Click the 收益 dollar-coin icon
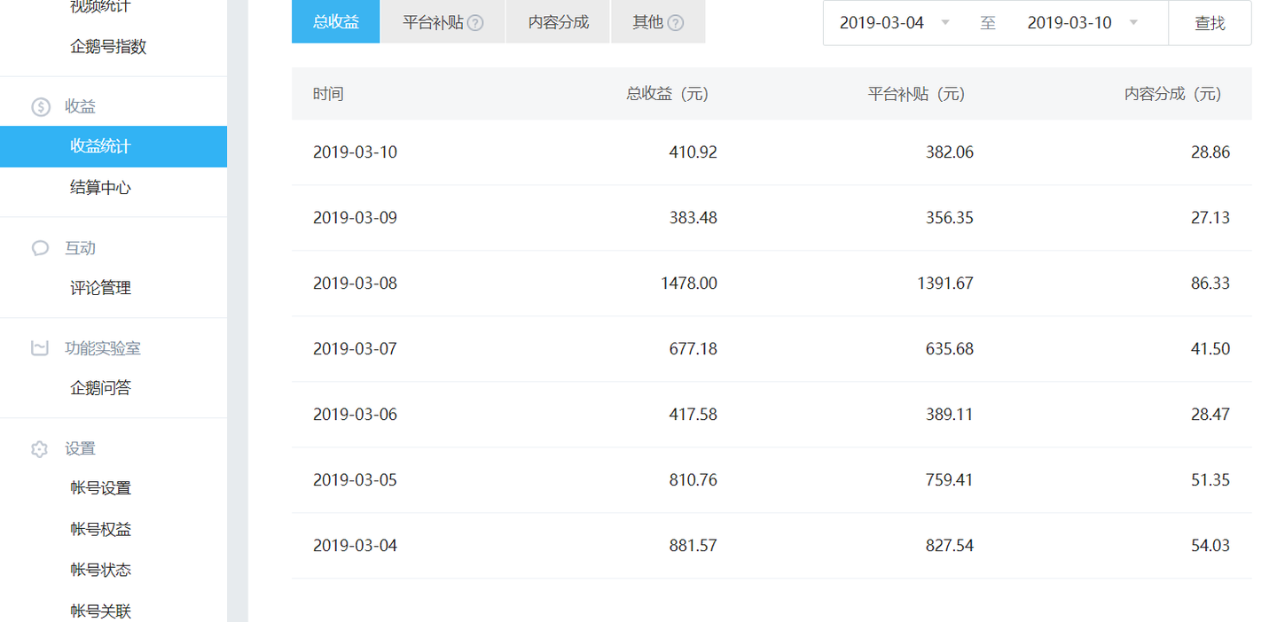The image size is (1277, 622). click(40, 106)
